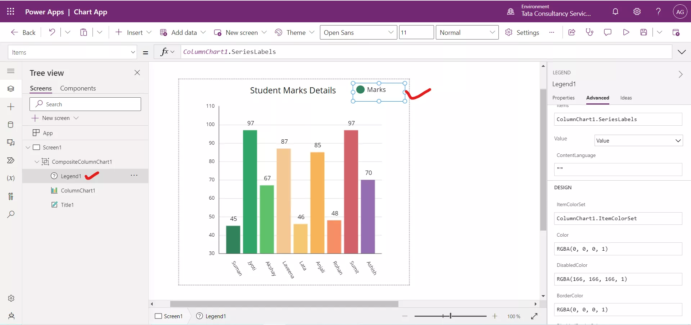The width and height of the screenshot is (691, 325).
Task: Open the Media panel
Action: (11, 143)
